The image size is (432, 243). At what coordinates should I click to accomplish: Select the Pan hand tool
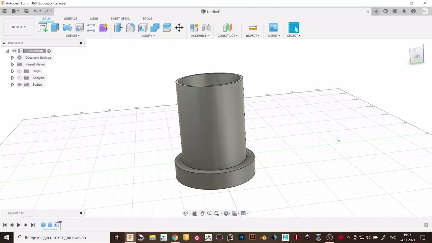click(x=202, y=213)
